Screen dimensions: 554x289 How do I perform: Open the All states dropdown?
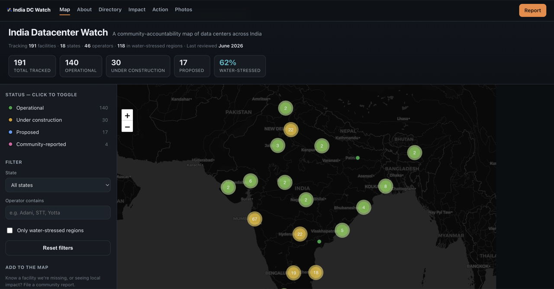tap(58, 185)
